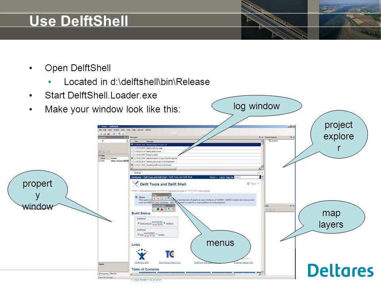Switch to the HtmlPage tab
Image resolution: width=381 pixels, height=286 pixels.
point(138,173)
